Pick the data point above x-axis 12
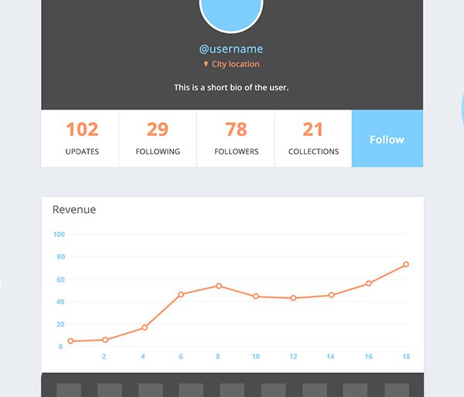464x397 pixels. (294, 298)
